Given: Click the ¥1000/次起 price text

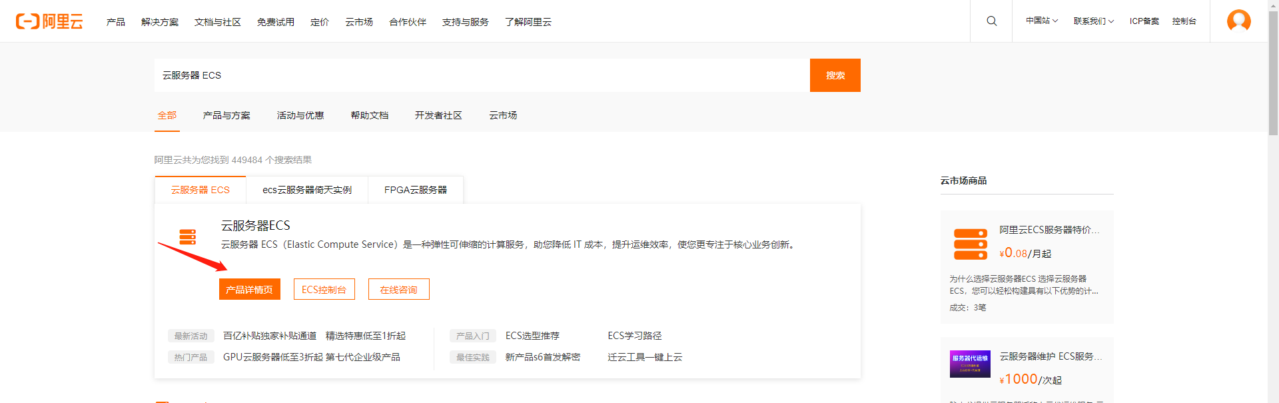Looking at the screenshot, I should 1031,379.
